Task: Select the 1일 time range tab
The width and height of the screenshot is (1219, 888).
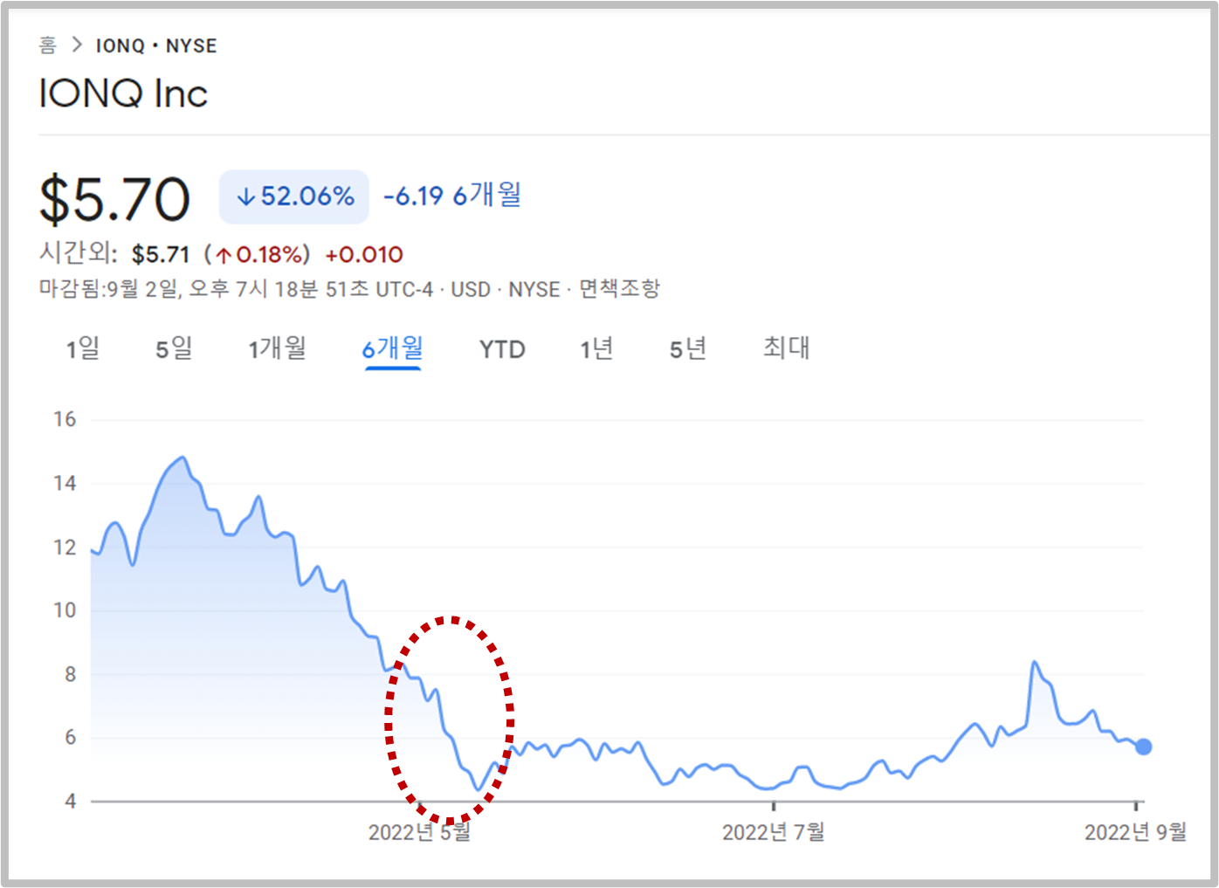Action: pyautogui.click(x=83, y=348)
